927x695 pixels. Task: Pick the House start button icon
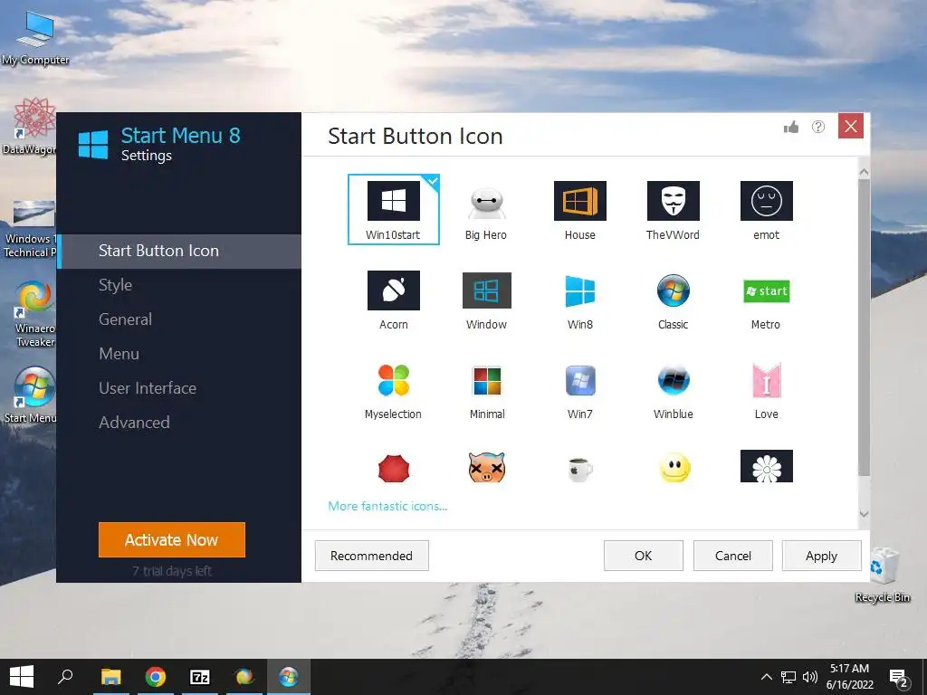[x=579, y=210]
